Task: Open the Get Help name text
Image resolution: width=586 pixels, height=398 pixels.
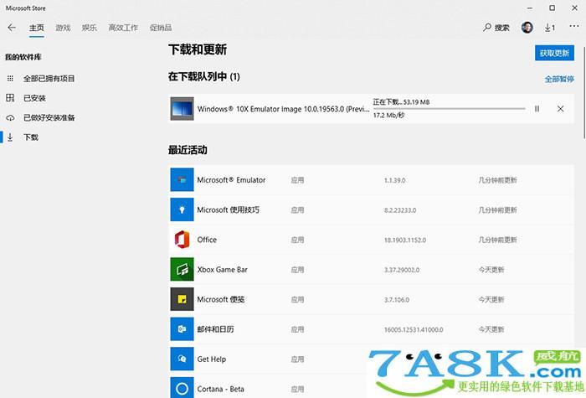Action: coord(212,359)
